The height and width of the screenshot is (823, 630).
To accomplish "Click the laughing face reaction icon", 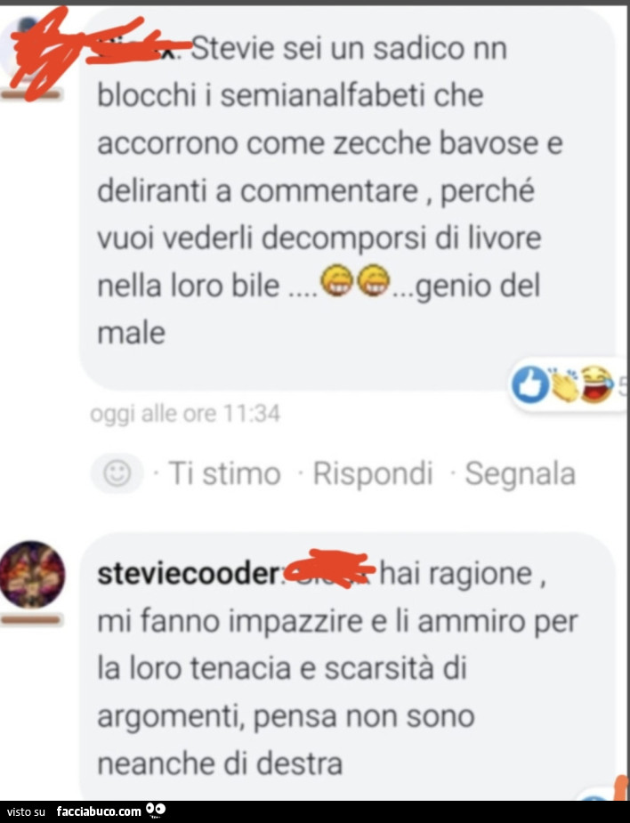I will point(596,386).
